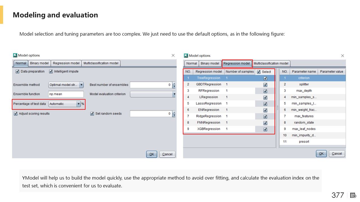Click the K logo icon in left dialog
This screenshot has height=202, width=360.
click(x=15, y=55)
